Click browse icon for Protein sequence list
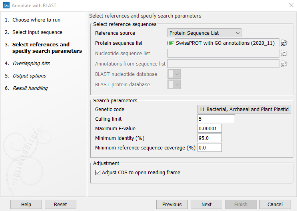 tap(284, 43)
